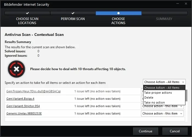Click the Perform Scan checkmark icon
Image resolution: width=192 pixels, height=137 pixels.
73,13
